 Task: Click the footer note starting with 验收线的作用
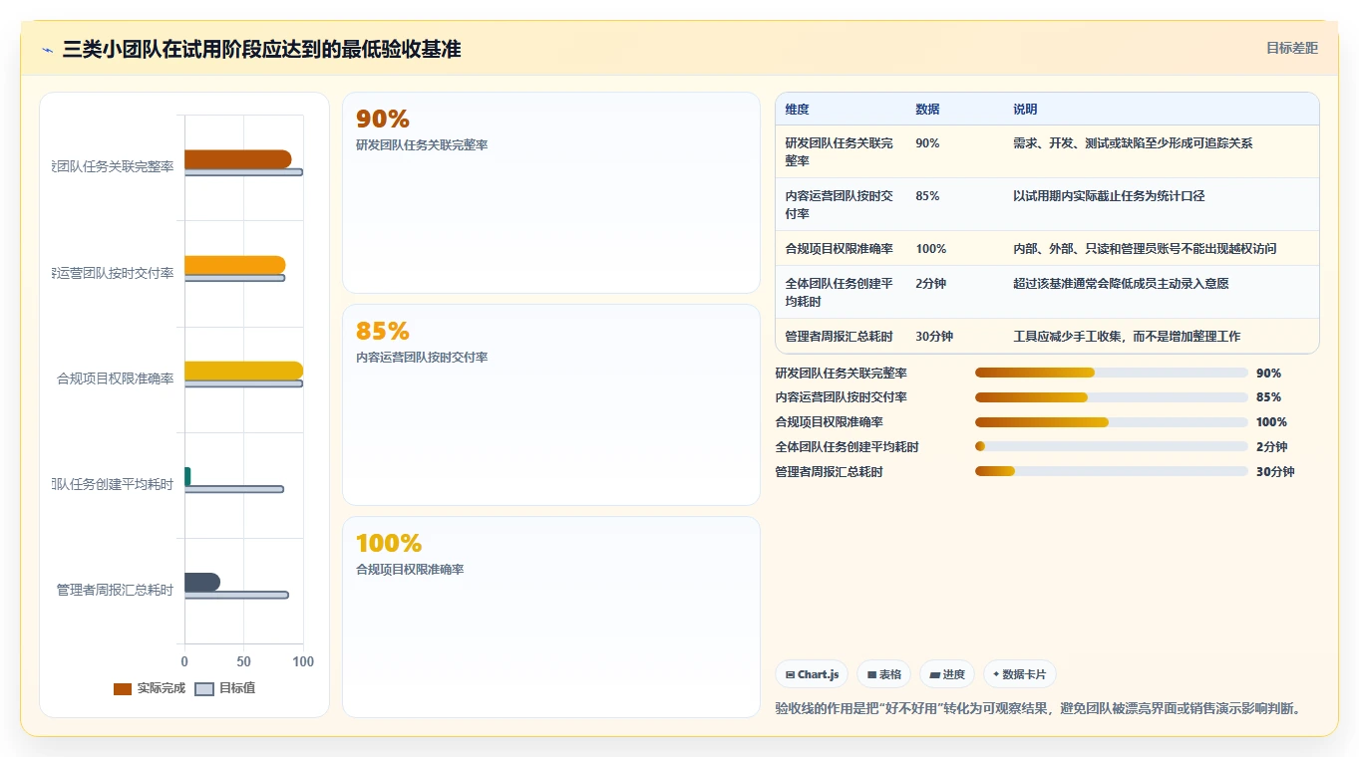click(1042, 708)
